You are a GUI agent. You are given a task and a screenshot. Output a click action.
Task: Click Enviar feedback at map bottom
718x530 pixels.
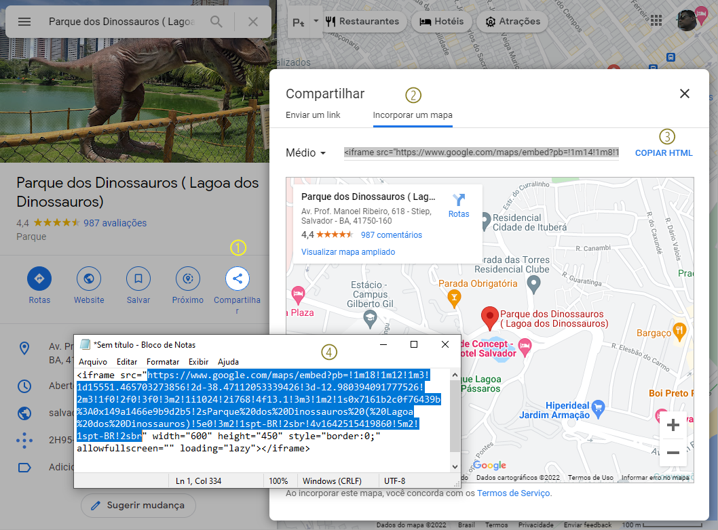588,525
